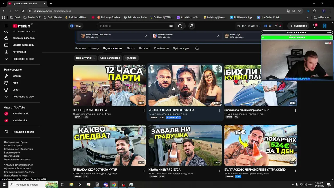The width and height of the screenshot is (334, 188).
Task: Open the Създаване create button
Action: coord(298,26)
